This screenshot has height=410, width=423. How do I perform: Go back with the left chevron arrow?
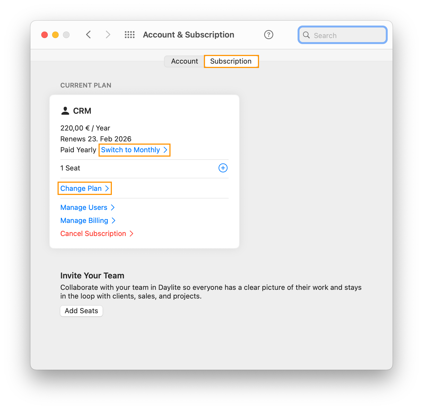pyautogui.click(x=89, y=35)
